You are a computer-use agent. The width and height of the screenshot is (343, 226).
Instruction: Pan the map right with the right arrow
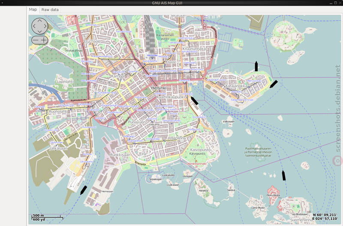coord(45,26)
